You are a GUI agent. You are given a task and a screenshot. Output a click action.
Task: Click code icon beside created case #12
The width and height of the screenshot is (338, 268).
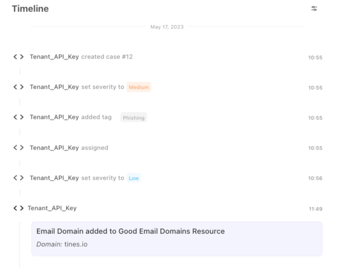coord(19,57)
